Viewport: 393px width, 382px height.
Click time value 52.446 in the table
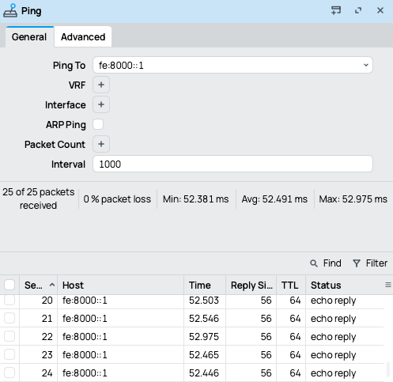click(x=204, y=373)
